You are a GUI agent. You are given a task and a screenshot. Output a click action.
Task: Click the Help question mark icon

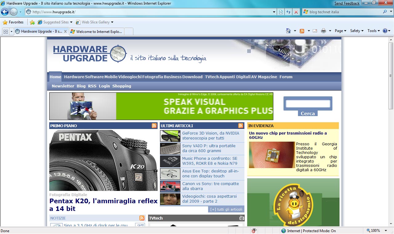[x=385, y=31]
